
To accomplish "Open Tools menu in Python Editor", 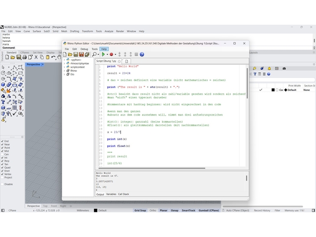I will [94, 49].
